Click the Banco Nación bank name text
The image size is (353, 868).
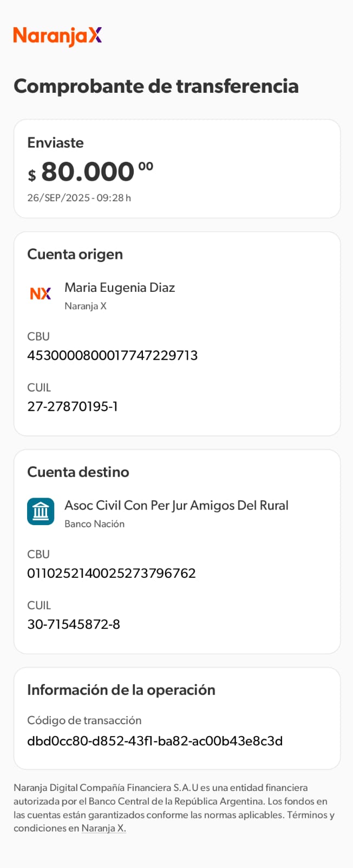pyautogui.click(x=94, y=524)
